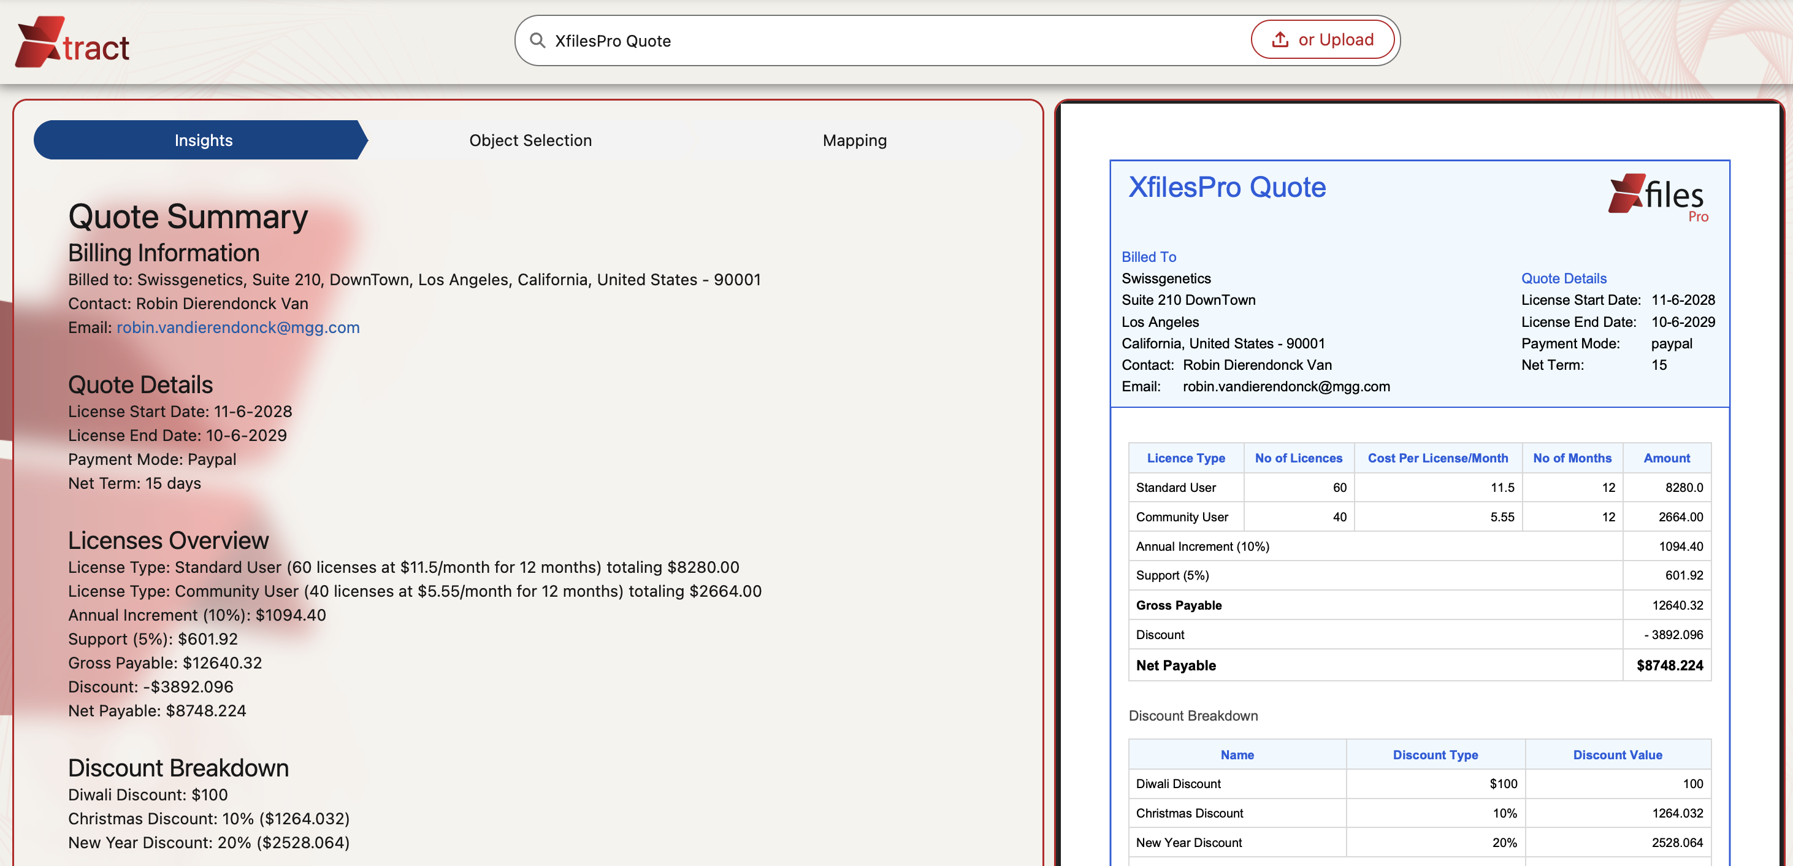Click the Gross Payable value 12640.32

pos(1678,605)
